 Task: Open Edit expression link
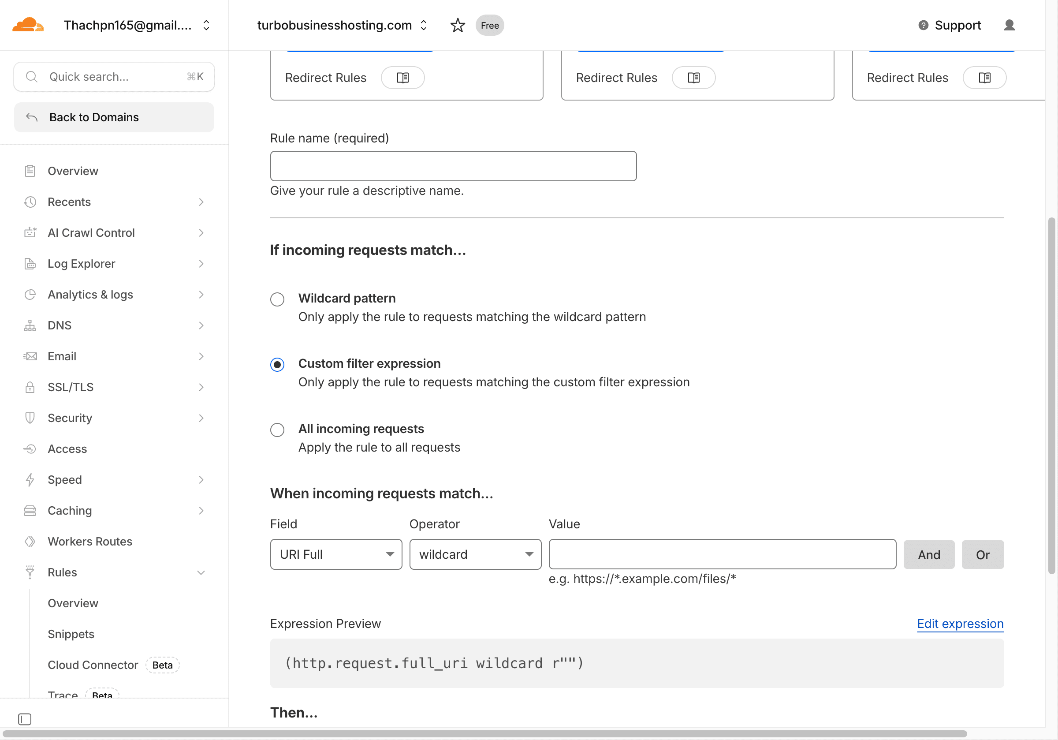[x=960, y=624]
